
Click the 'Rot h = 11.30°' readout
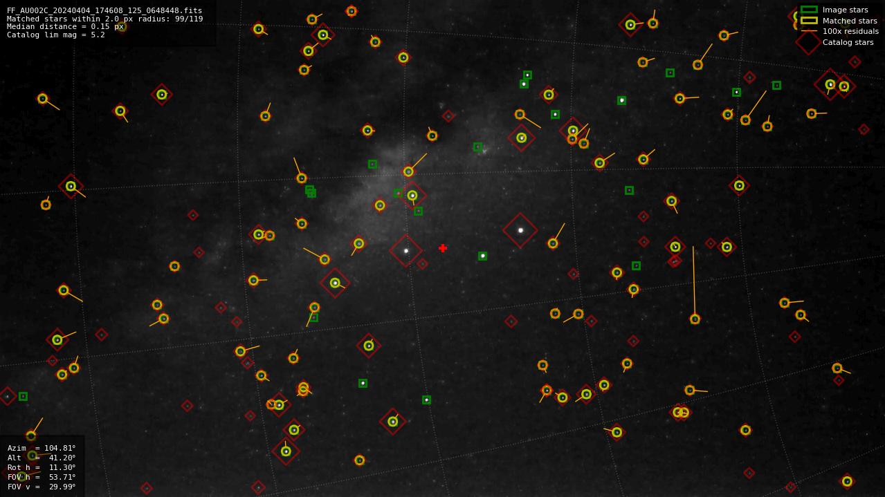(x=42, y=467)
